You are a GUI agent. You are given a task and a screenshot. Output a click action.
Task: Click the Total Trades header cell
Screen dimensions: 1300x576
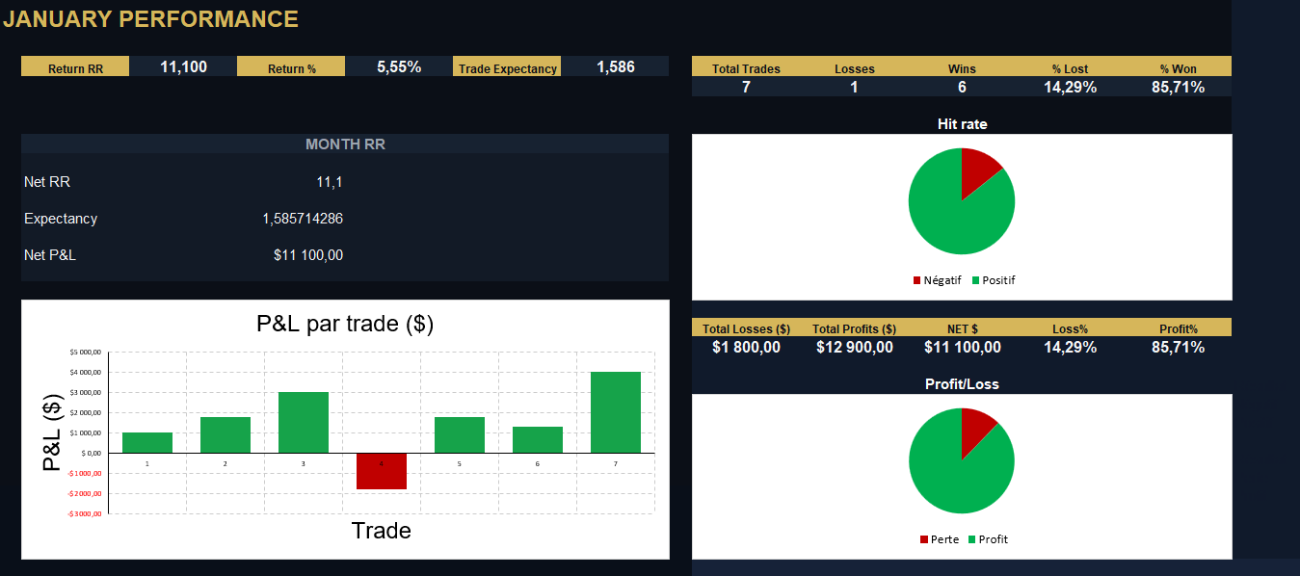pyautogui.click(x=746, y=68)
